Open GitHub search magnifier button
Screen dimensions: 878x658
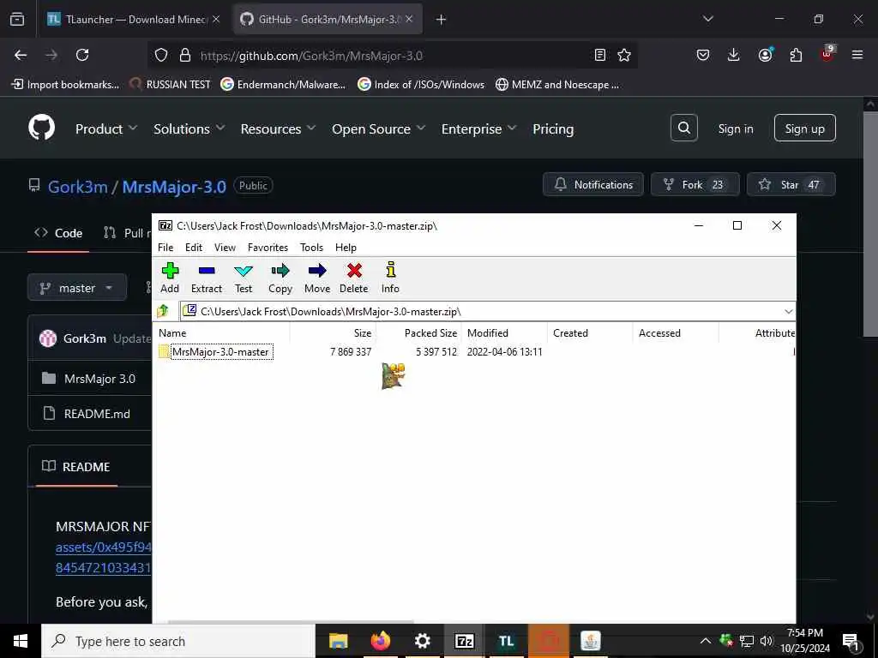coord(683,129)
